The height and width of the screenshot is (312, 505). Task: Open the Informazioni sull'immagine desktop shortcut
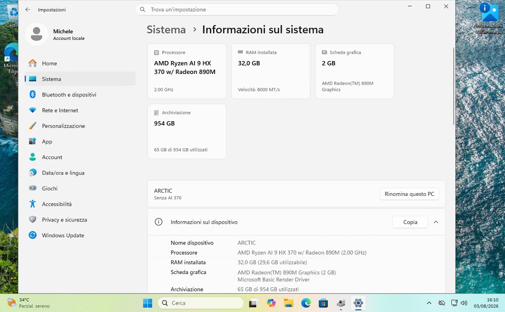(489, 18)
